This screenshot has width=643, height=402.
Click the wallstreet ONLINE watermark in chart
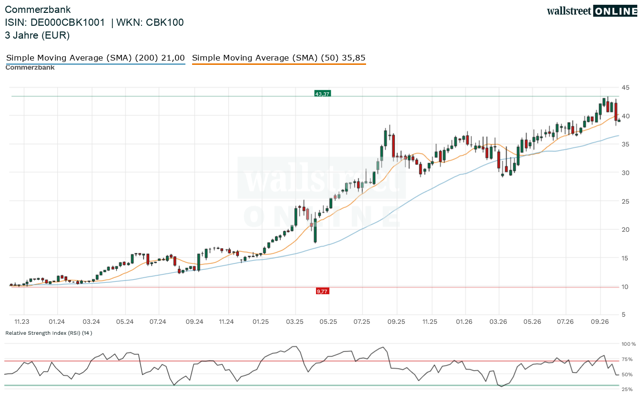point(322,193)
